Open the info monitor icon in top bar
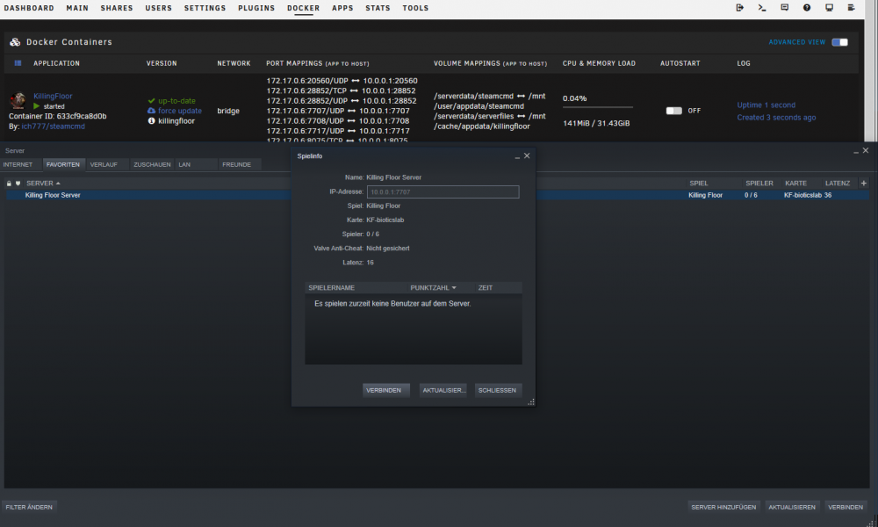 (x=830, y=8)
